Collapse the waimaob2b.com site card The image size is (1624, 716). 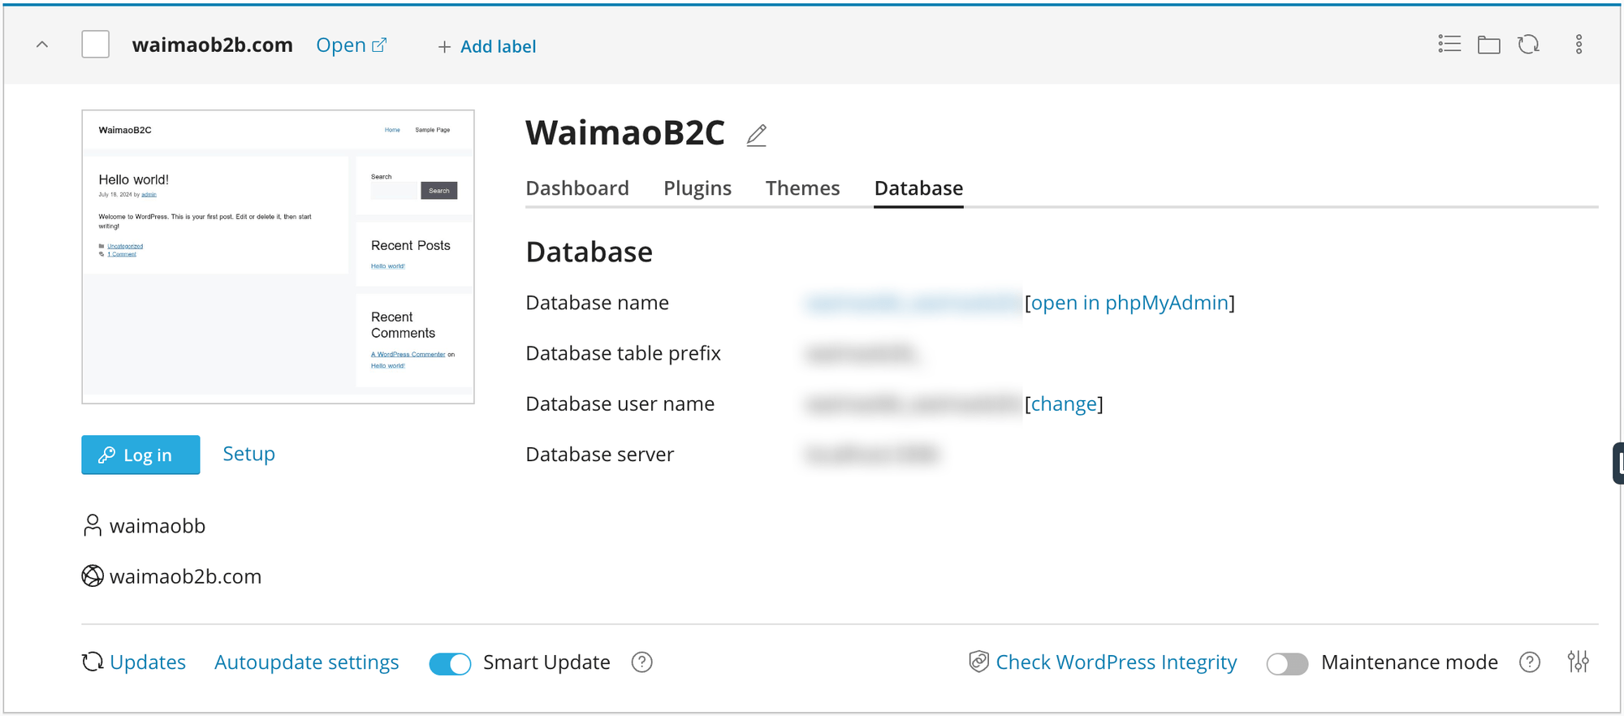coord(42,45)
